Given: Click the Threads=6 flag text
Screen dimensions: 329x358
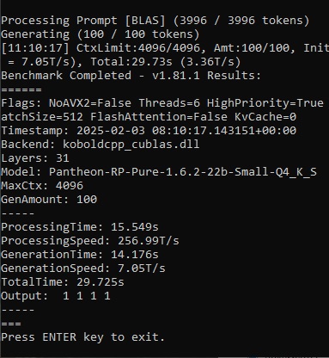Looking at the screenshot, I should point(169,103).
